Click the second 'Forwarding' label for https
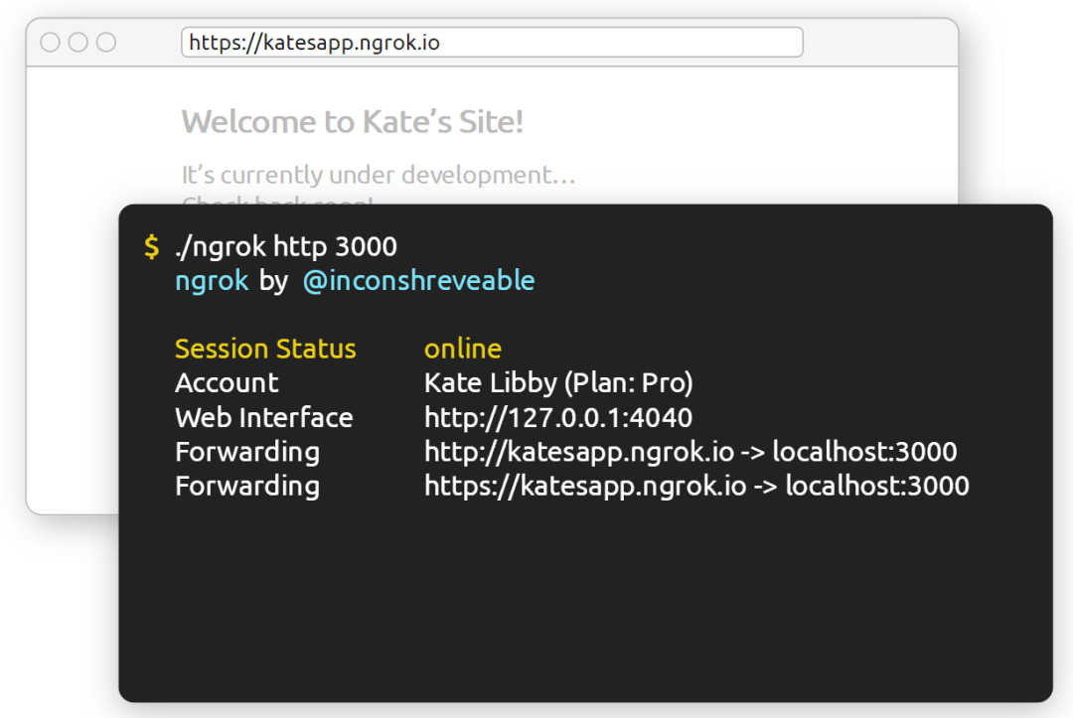This screenshot has width=1073, height=718. [x=247, y=487]
